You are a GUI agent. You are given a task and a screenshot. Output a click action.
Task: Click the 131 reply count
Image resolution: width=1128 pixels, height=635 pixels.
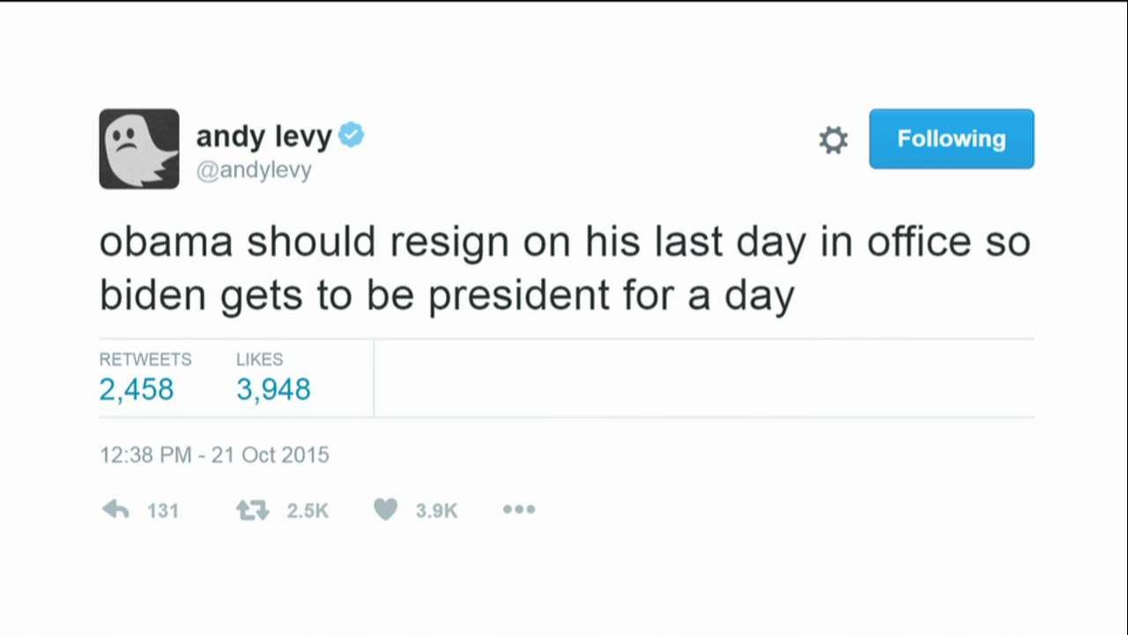[163, 511]
